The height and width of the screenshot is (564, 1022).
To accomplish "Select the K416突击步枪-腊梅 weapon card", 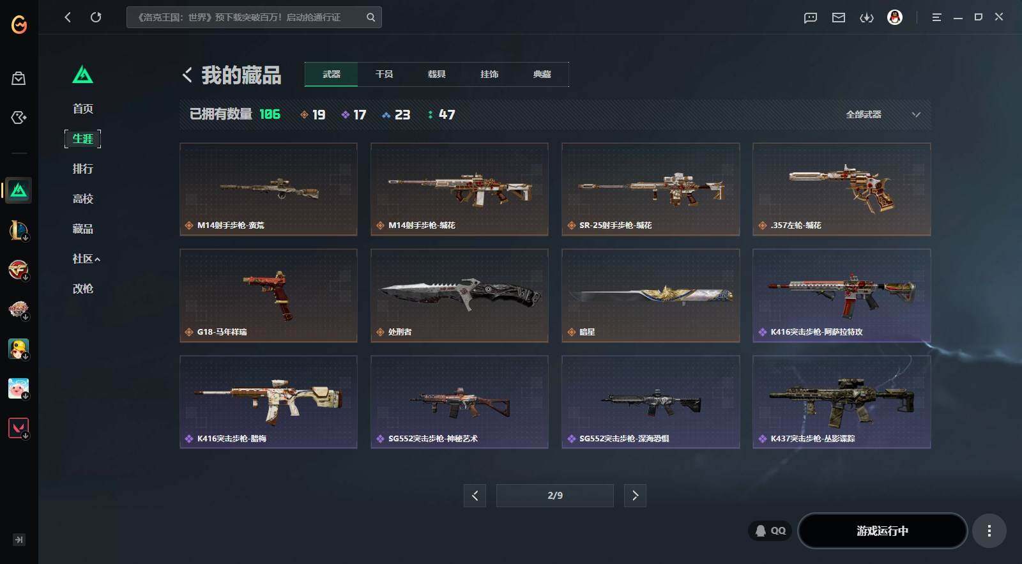I will pos(268,402).
